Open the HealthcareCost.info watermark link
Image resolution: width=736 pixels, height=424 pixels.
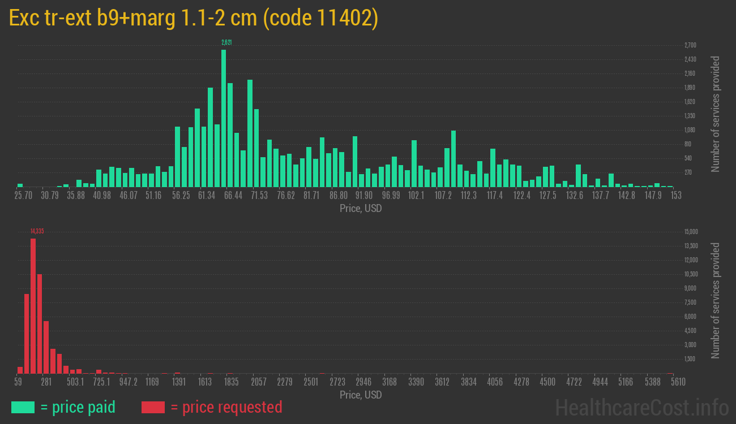(641, 407)
